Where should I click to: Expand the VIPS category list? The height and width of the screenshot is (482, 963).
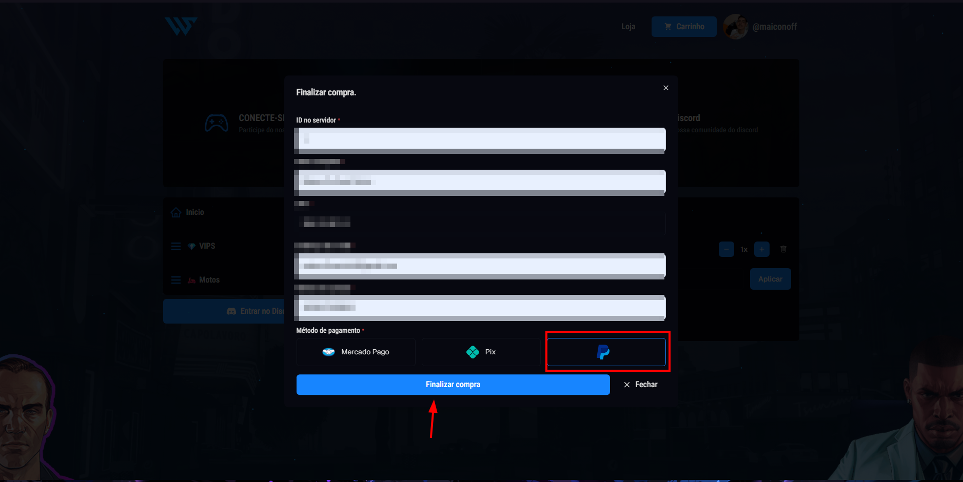[176, 246]
